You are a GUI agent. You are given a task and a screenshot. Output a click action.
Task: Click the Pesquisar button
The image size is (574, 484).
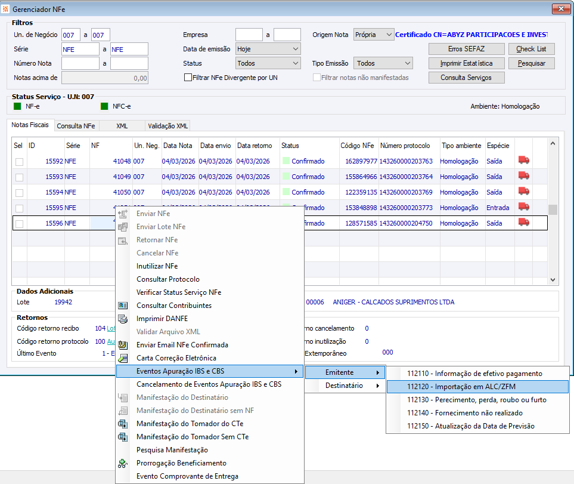[x=531, y=63]
